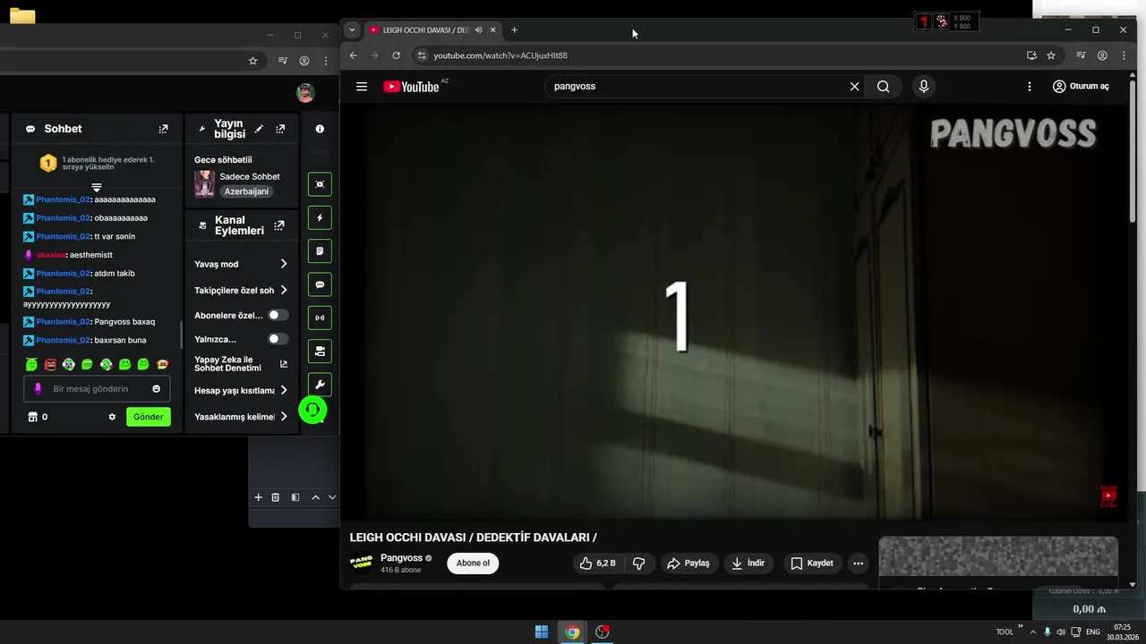Open the YouTube hamburger guide menu
Viewport: 1146px width, 644px height.
(x=362, y=87)
